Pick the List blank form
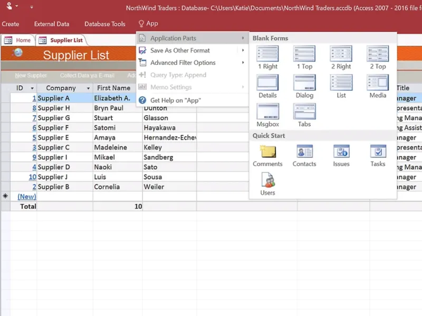Viewport: 422px width, 316px height. [341, 86]
